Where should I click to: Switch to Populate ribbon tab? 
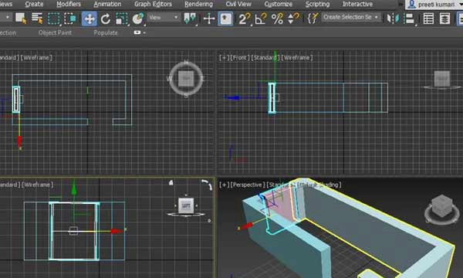point(106,32)
